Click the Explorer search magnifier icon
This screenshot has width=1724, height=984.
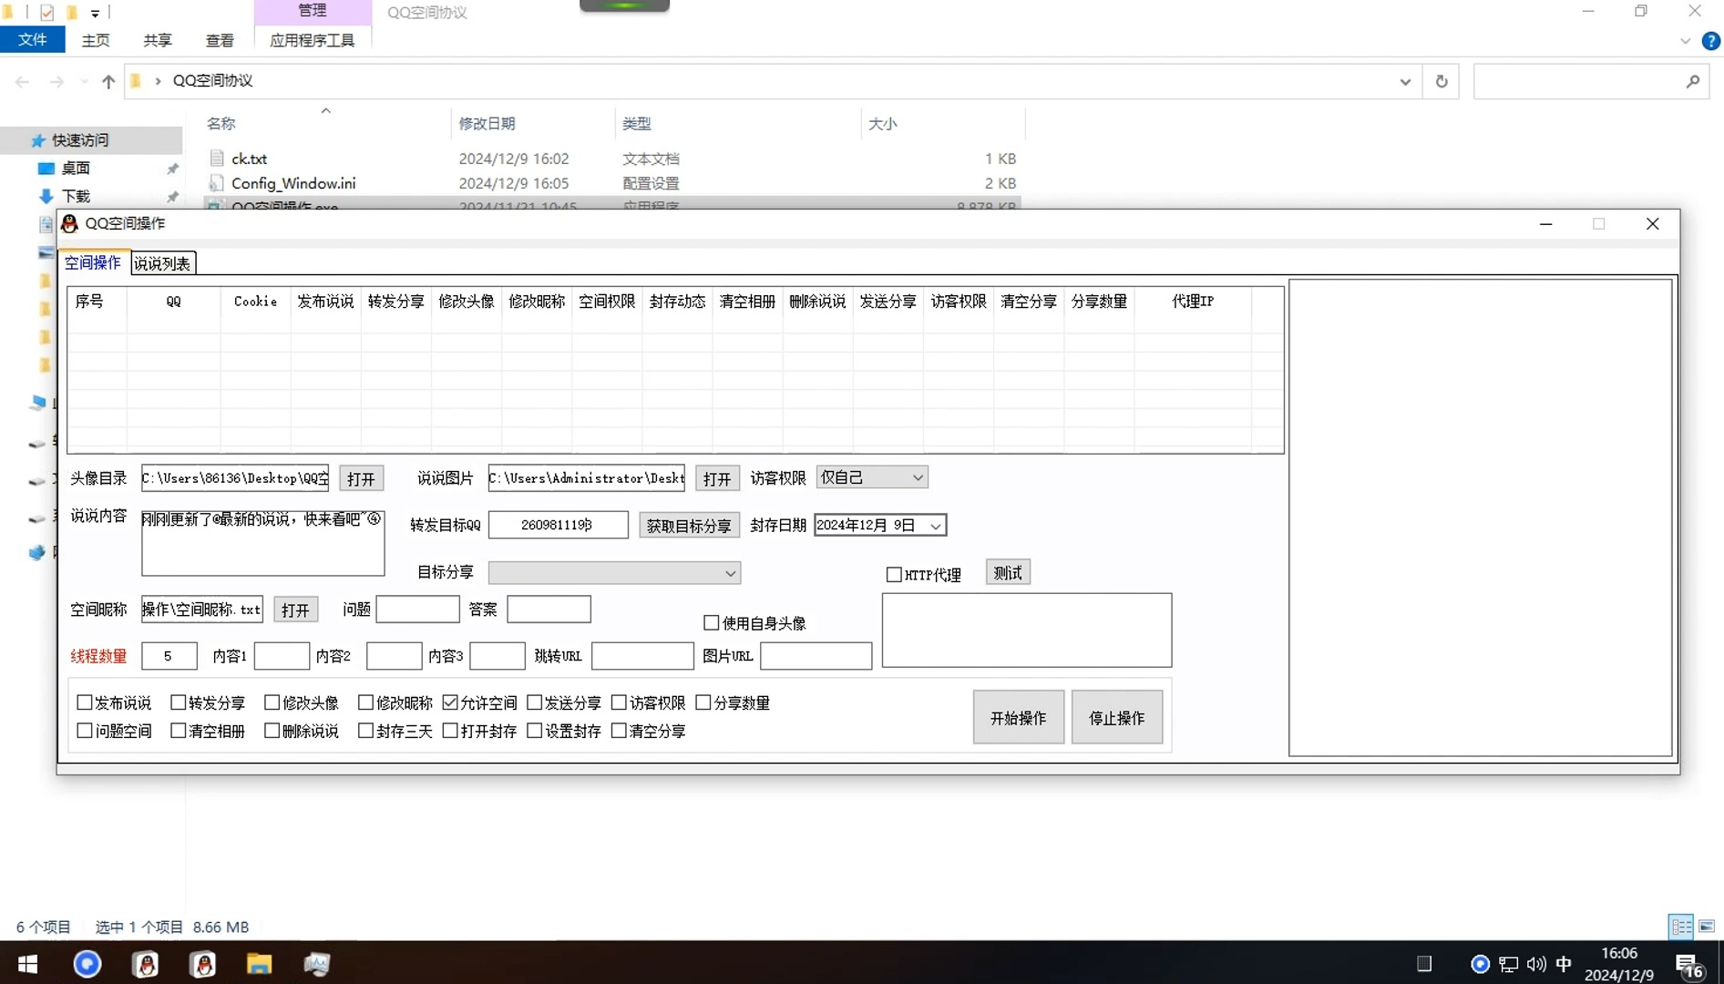coord(1693,81)
